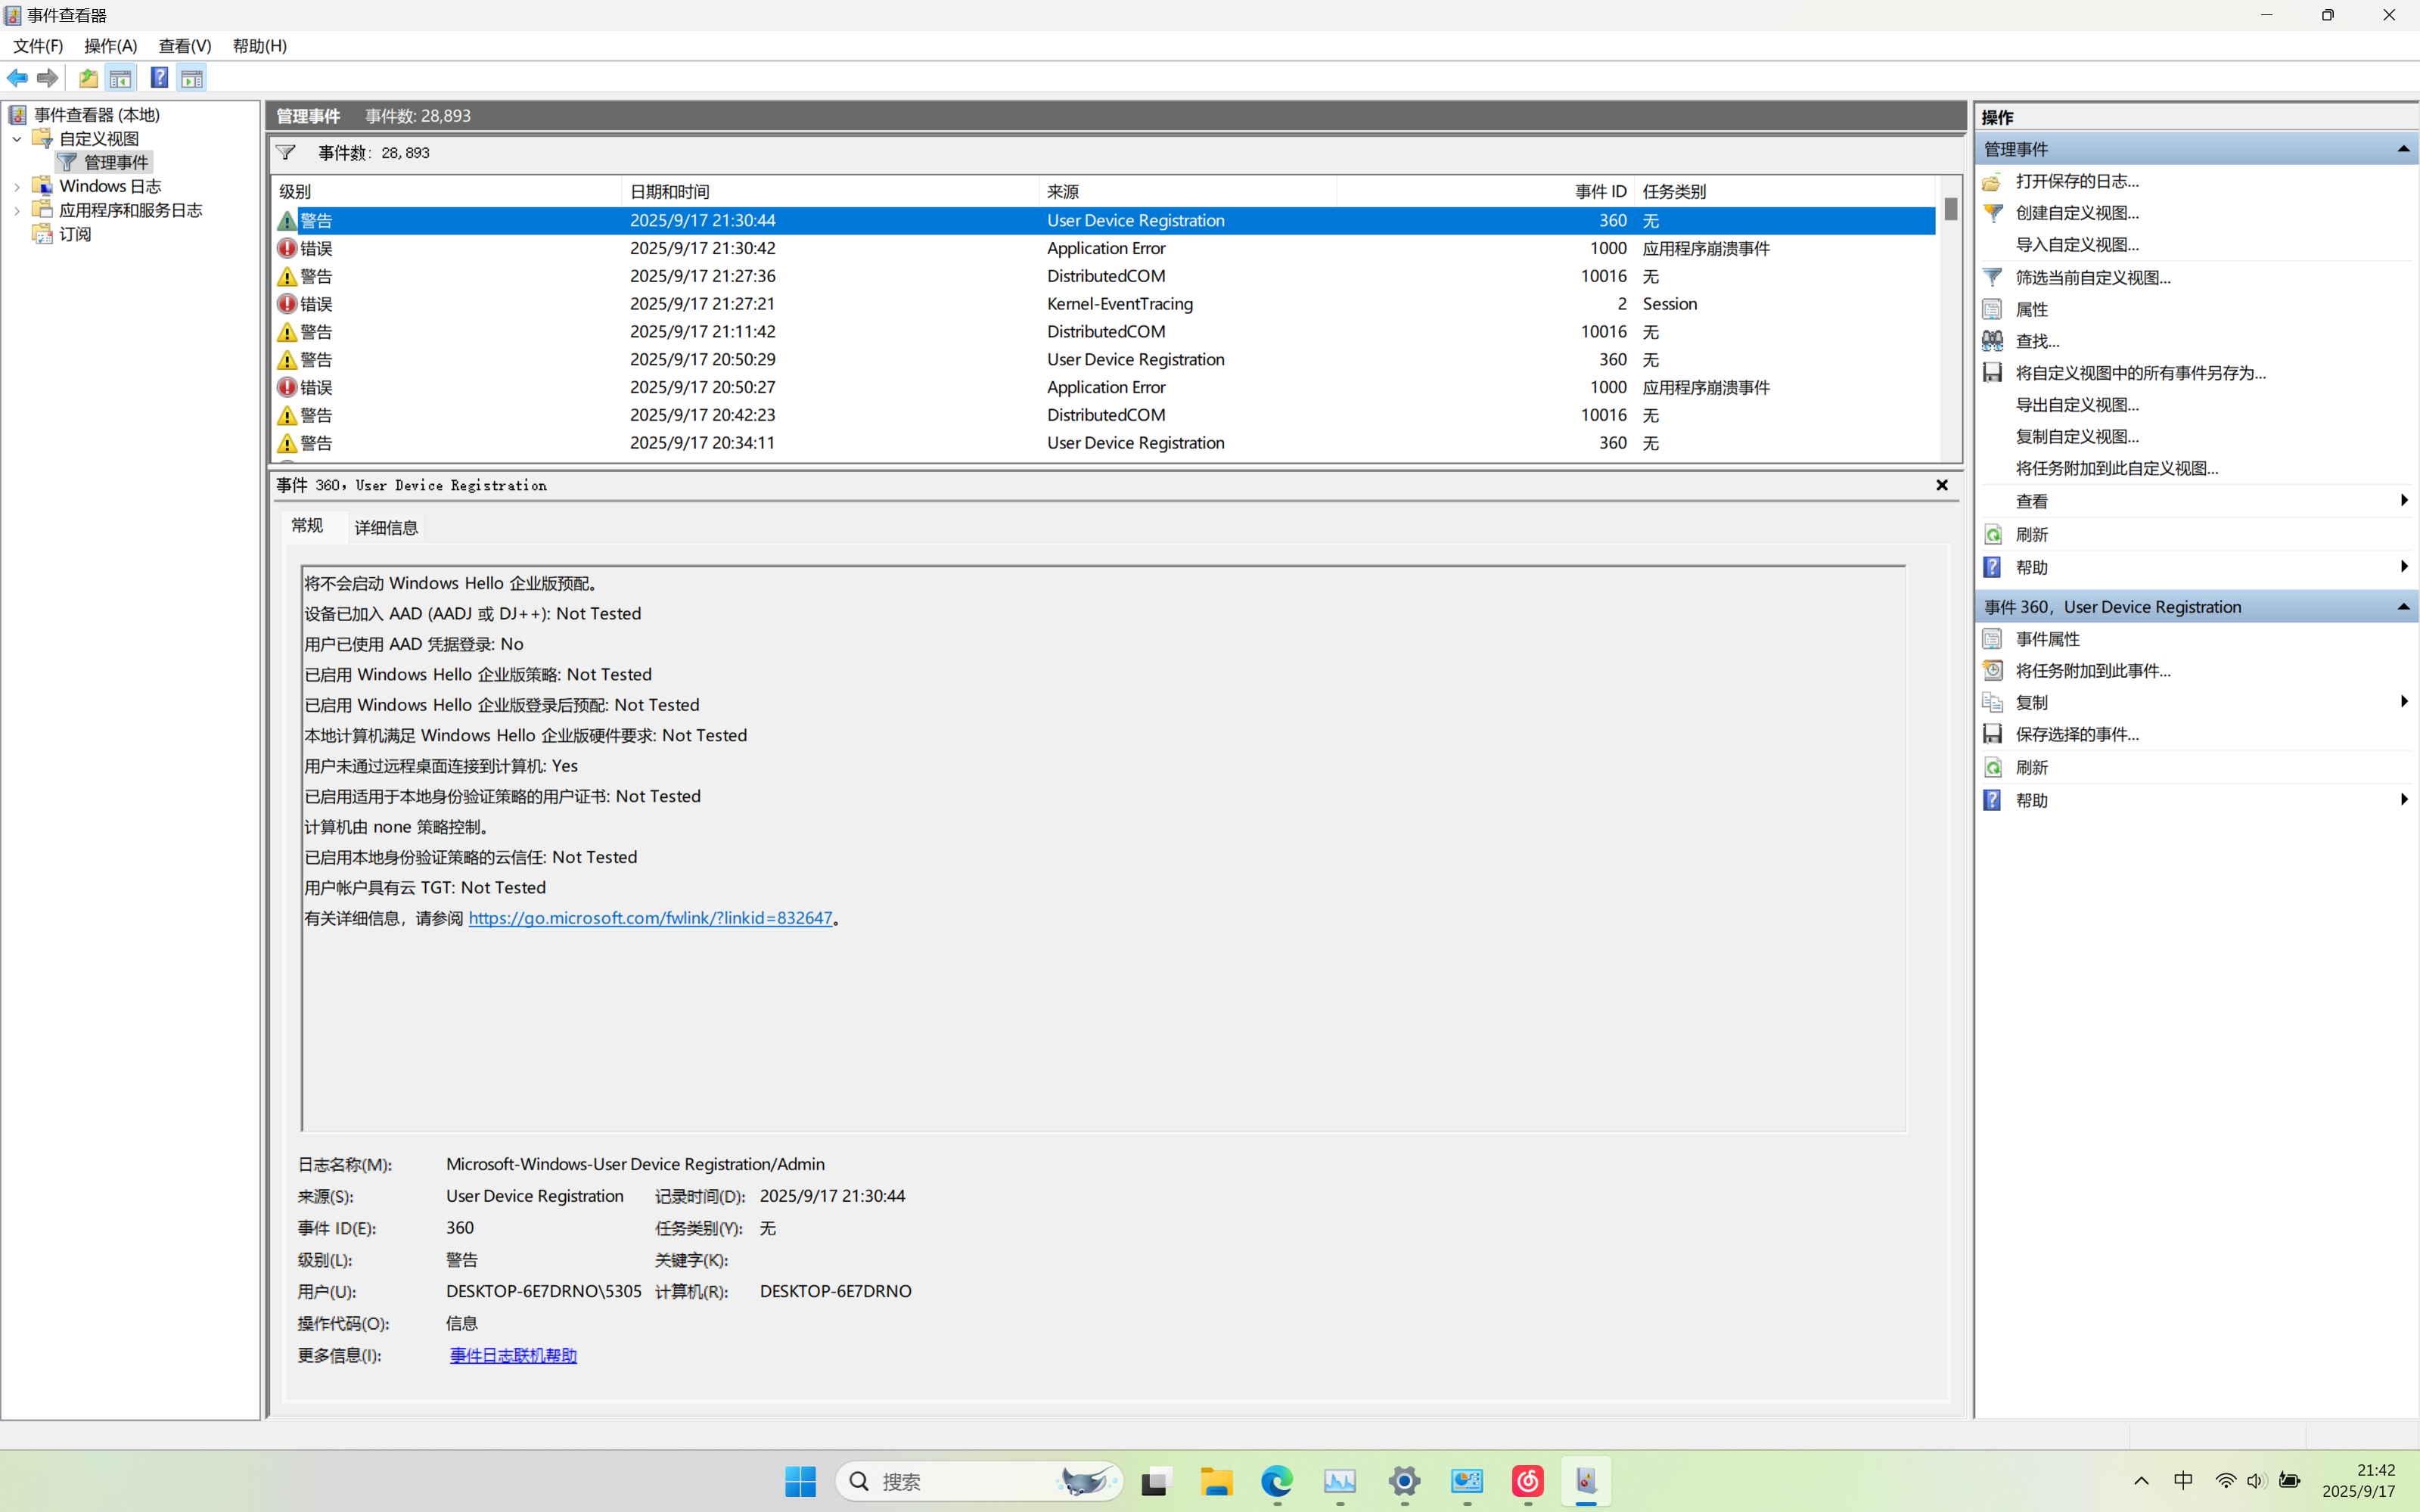Open the 查看(V) menu
Image resolution: width=2420 pixels, height=1512 pixels.
pyautogui.click(x=185, y=46)
